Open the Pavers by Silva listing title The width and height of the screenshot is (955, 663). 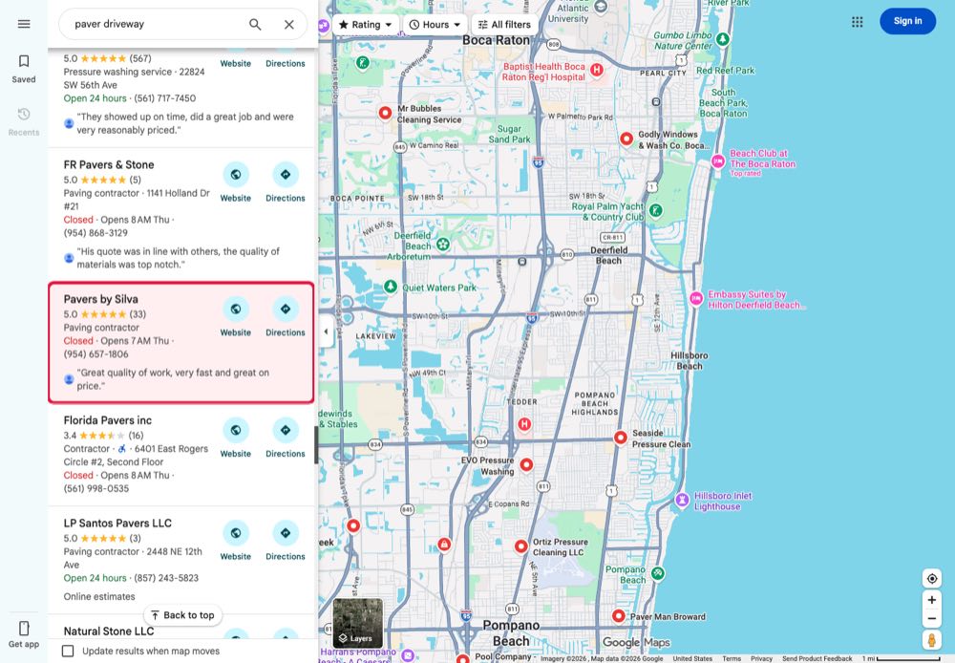[x=101, y=299]
